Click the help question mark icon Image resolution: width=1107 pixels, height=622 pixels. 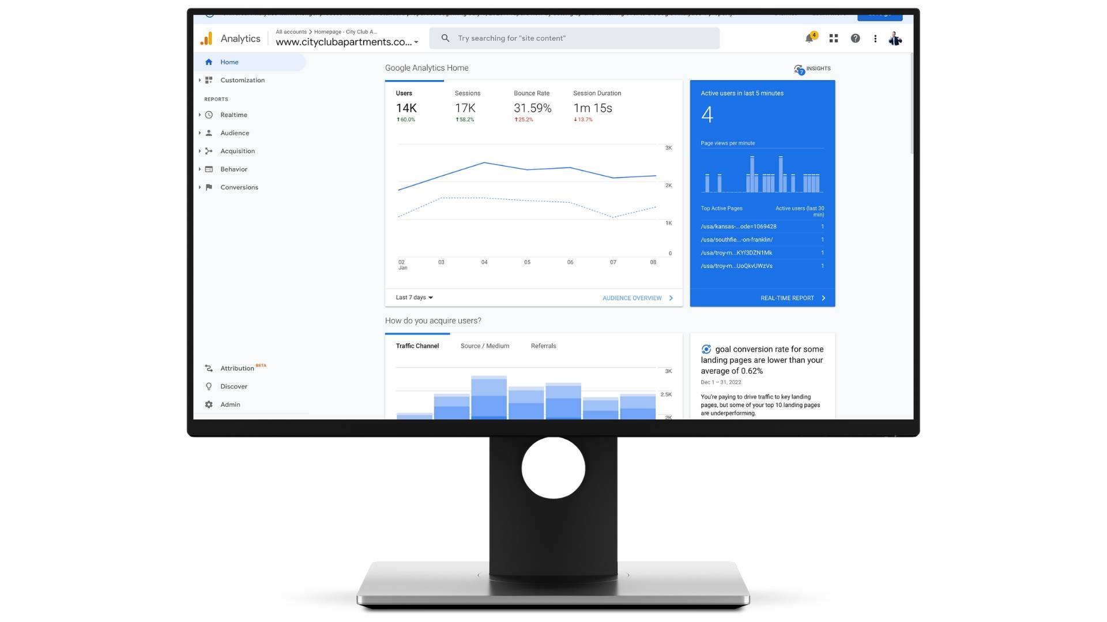point(855,39)
